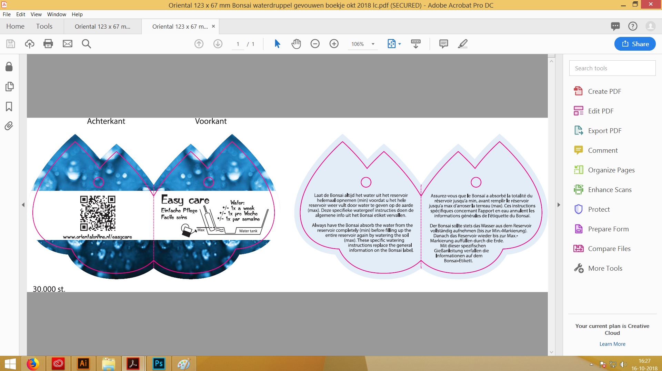Viewport: 662px width, 371px height.
Task: Show the Attachments paperclip panel
Action: click(9, 126)
